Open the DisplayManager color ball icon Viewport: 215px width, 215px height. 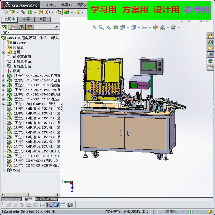30,27
